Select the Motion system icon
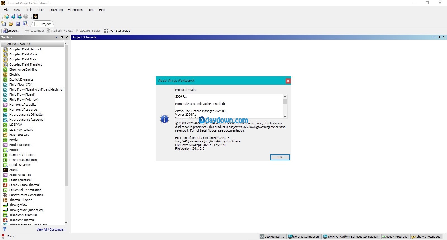Viewport: 447px width, 240px height. [5, 150]
